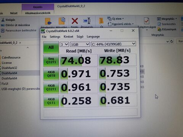
Task: Click the red X Törlés delete icon
Action: [x=75, y=21]
